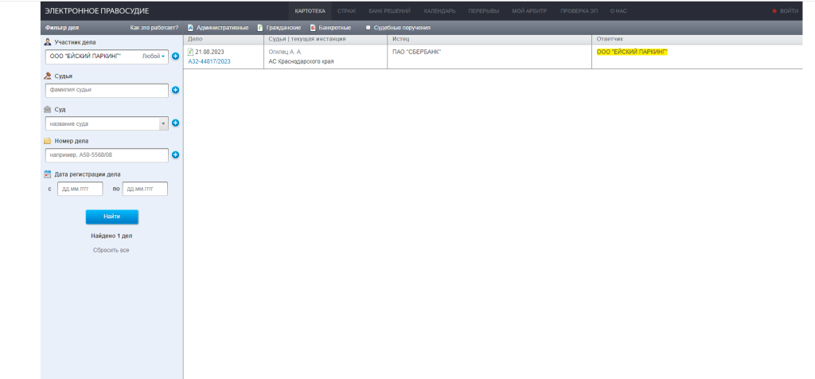Click the Суд building icon

point(47,110)
